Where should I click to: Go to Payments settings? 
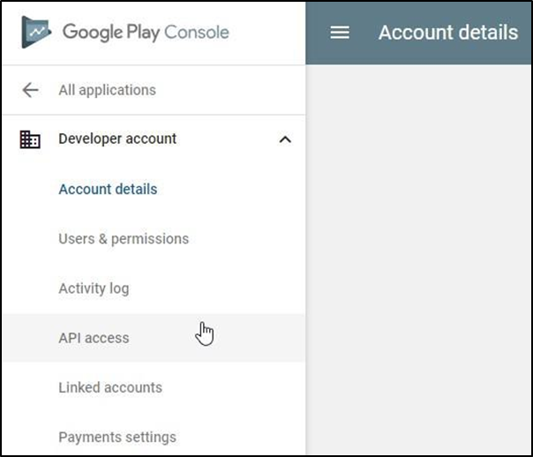click(117, 437)
